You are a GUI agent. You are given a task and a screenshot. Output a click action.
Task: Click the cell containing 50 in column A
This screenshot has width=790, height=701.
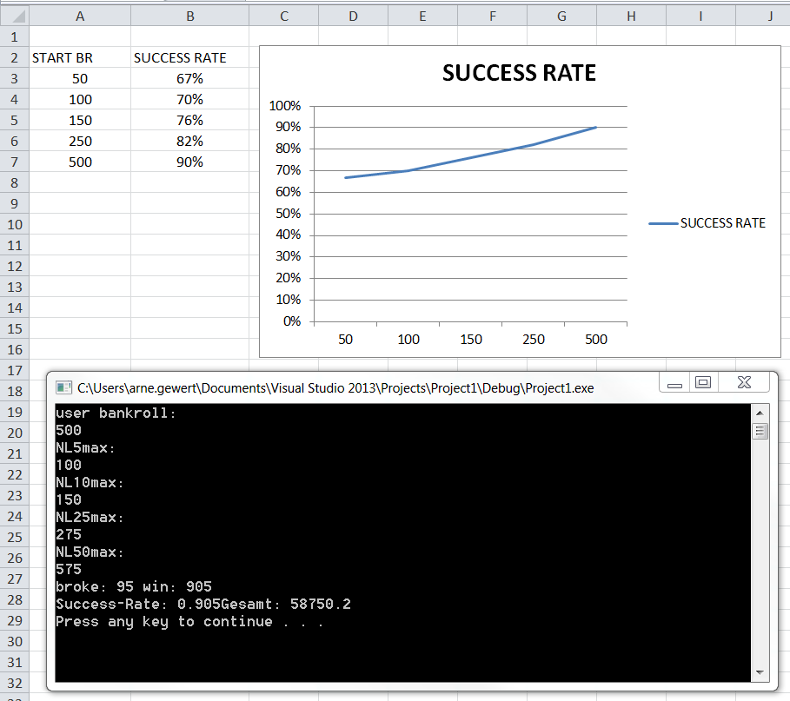(x=80, y=78)
